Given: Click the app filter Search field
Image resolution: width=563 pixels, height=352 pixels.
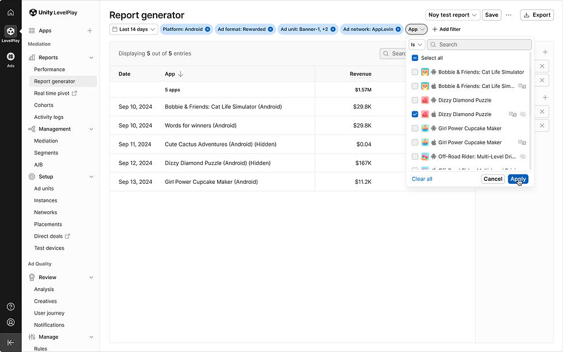Looking at the screenshot, I should [x=479, y=44].
